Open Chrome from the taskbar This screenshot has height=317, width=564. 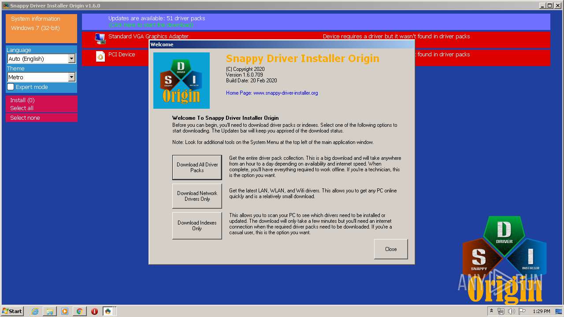[79, 311]
